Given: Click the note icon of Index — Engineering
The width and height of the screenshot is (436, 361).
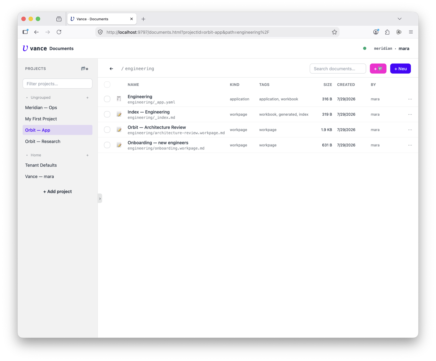Looking at the screenshot, I should 119,114.
